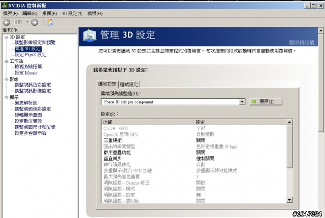This screenshot has width=325, height=218.
Task: Click main page vertical scrollbar thumb
Action: (x=320, y=83)
